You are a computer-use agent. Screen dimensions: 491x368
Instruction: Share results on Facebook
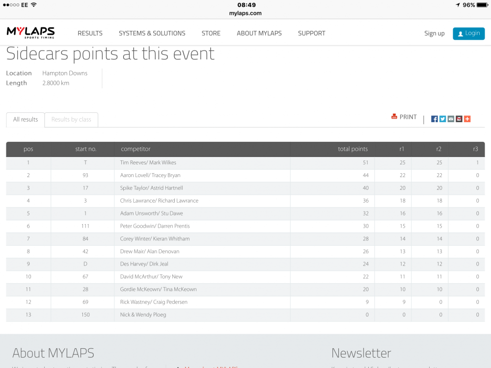[435, 119]
